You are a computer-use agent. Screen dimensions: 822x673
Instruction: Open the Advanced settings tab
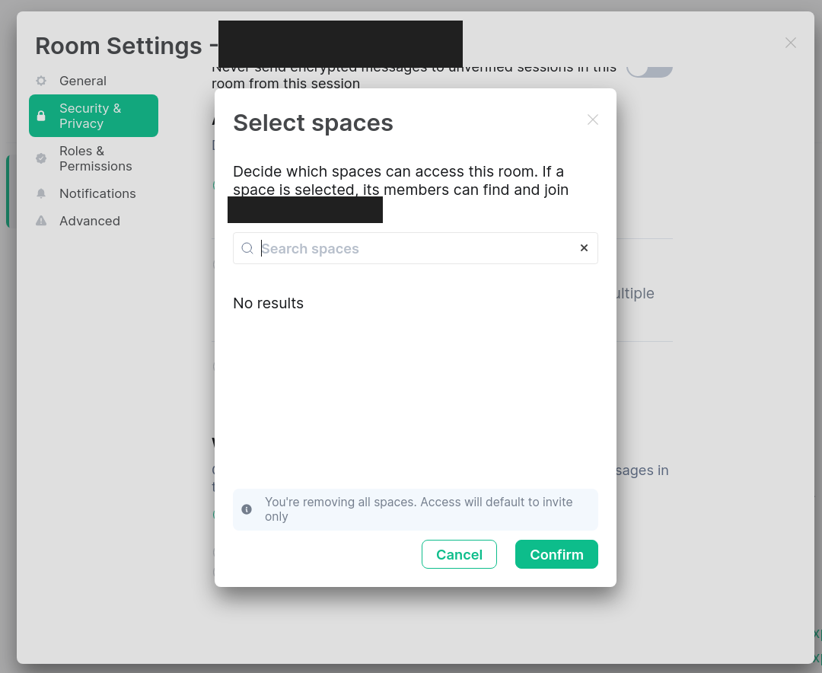coord(94,221)
